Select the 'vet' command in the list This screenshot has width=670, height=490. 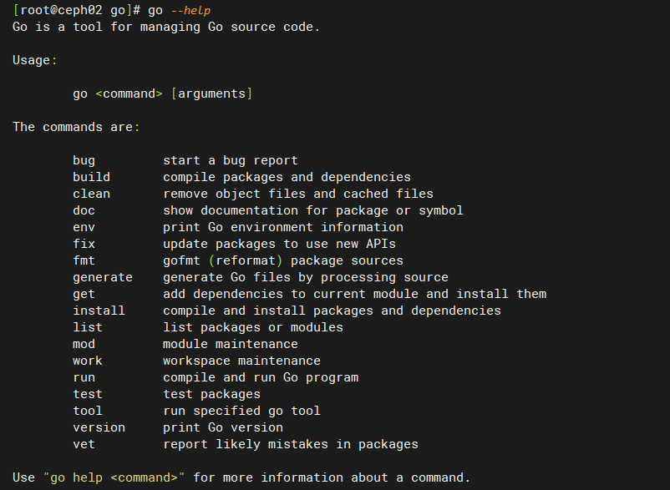pyautogui.click(x=84, y=443)
